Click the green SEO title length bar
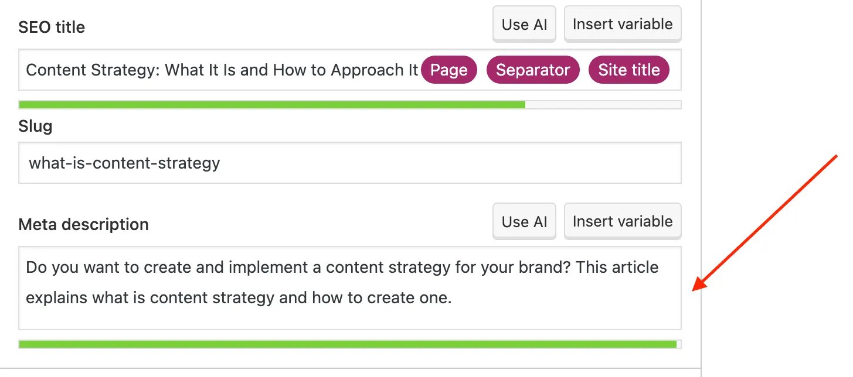This screenshot has width=853, height=377. (264, 104)
